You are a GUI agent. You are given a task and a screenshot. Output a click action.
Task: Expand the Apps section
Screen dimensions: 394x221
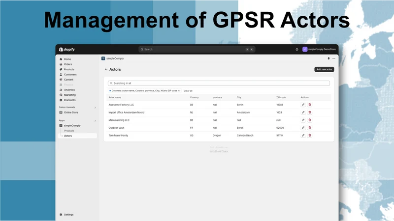(95, 121)
